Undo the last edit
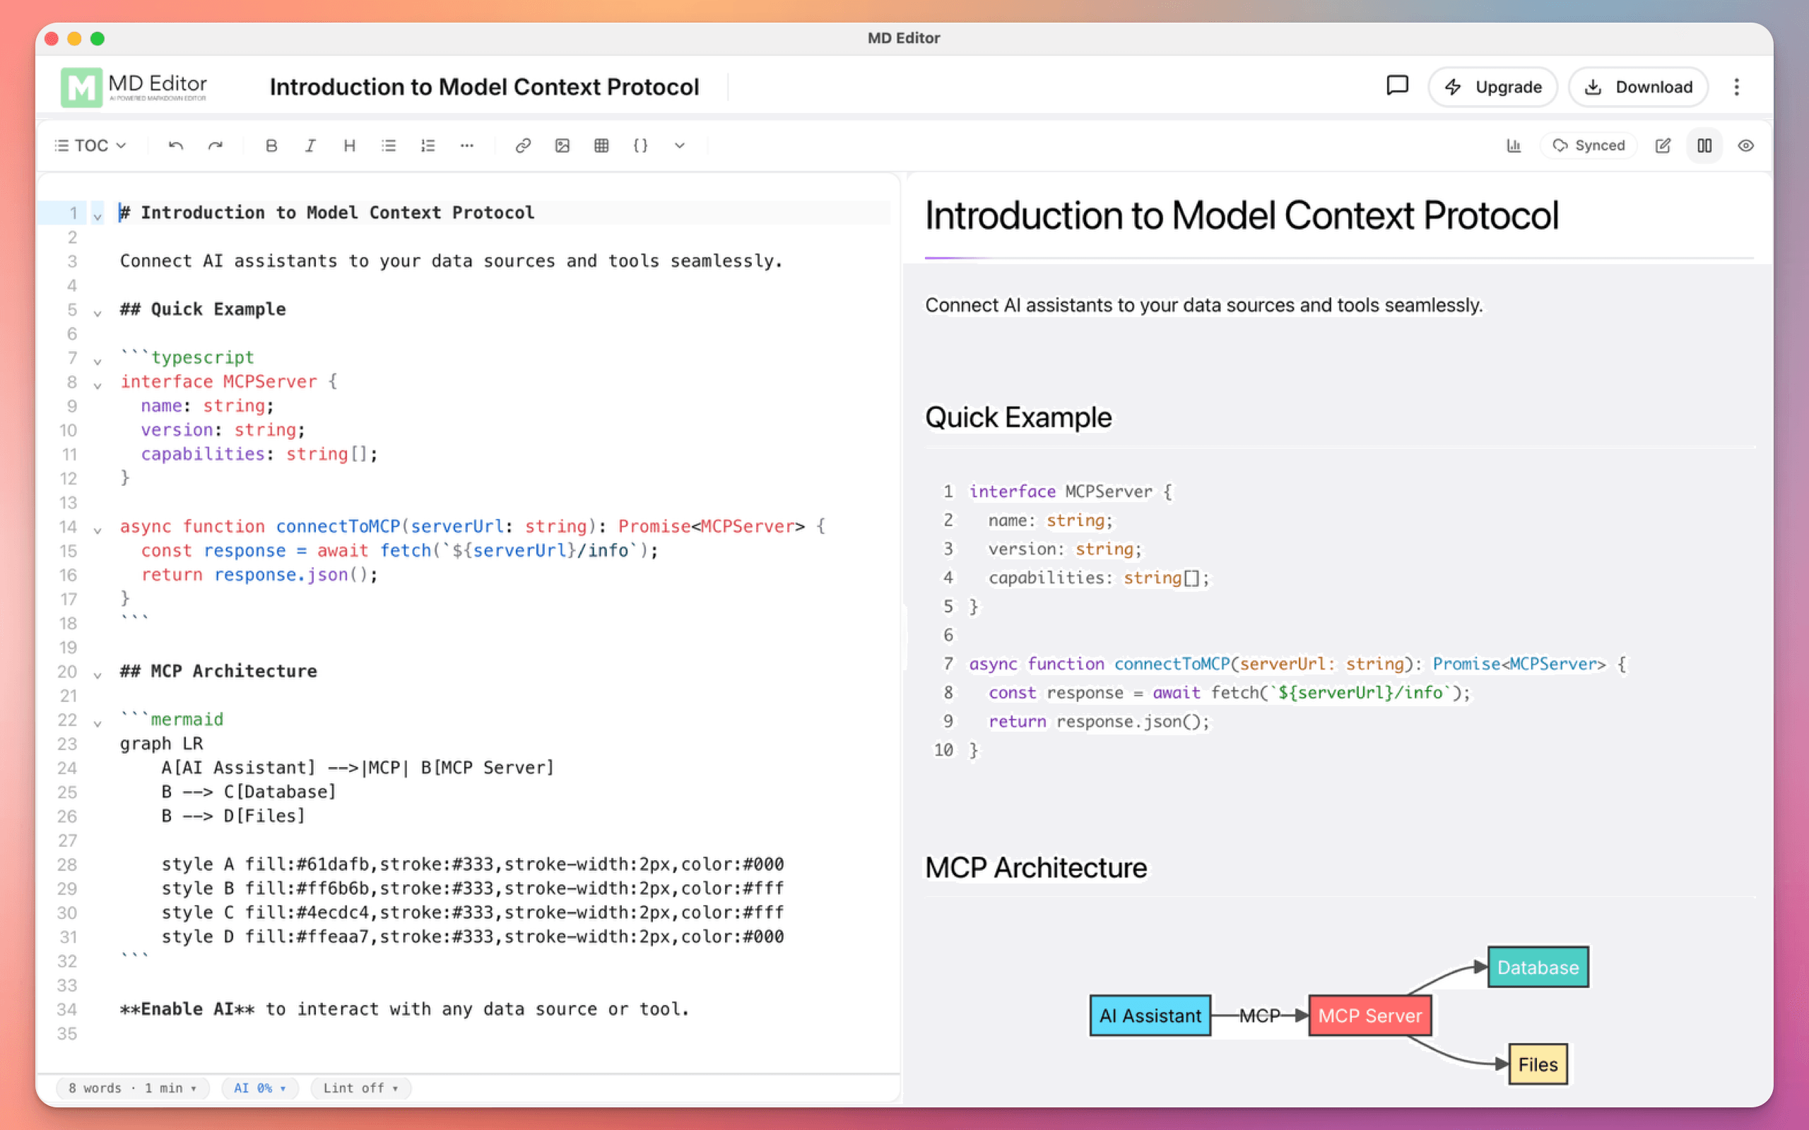 point(177,145)
